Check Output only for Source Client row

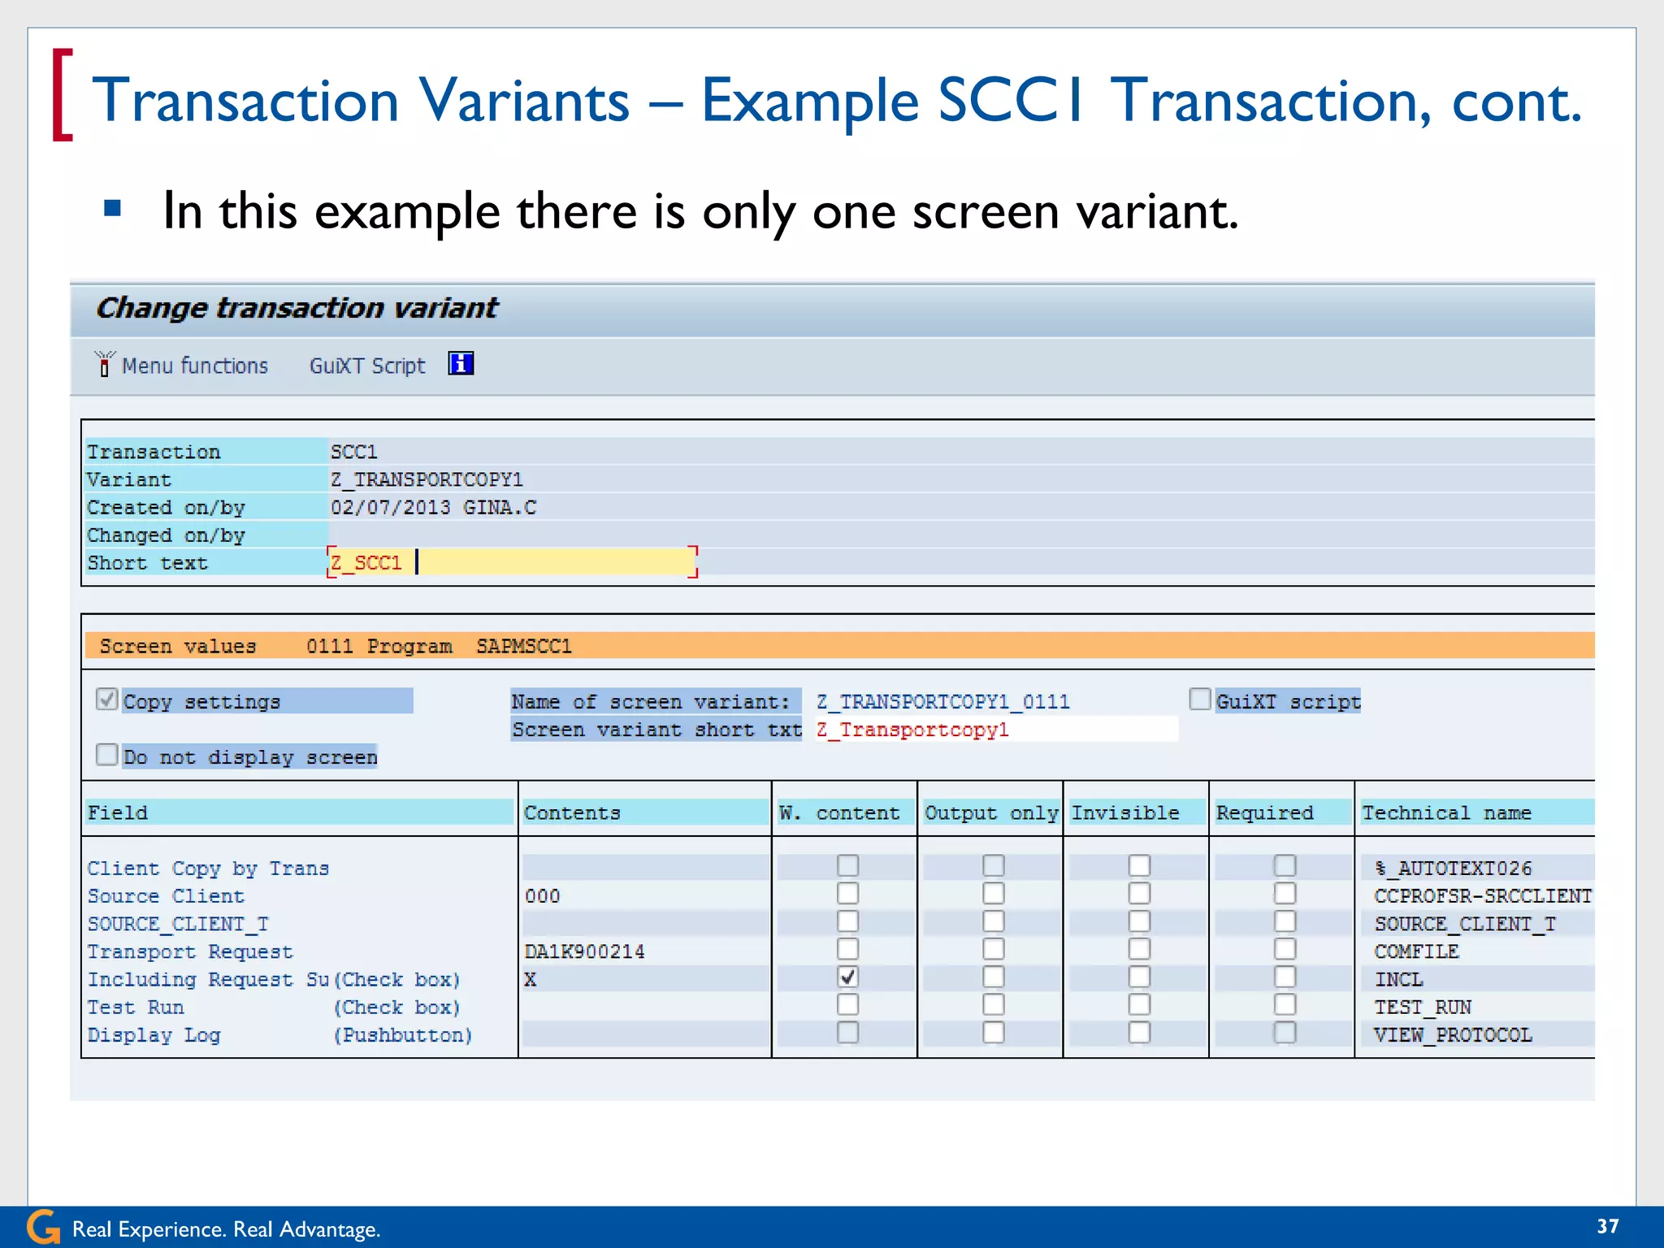[x=993, y=894]
